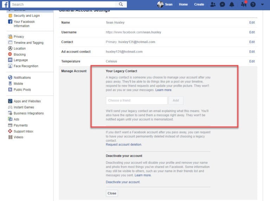This screenshot has width=270, height=201.
Task: Click the Home link in top bar
Action: pos(183,4)
